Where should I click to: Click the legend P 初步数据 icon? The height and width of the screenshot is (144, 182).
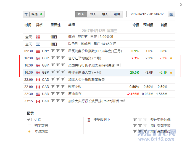click(x=29, y=125)
